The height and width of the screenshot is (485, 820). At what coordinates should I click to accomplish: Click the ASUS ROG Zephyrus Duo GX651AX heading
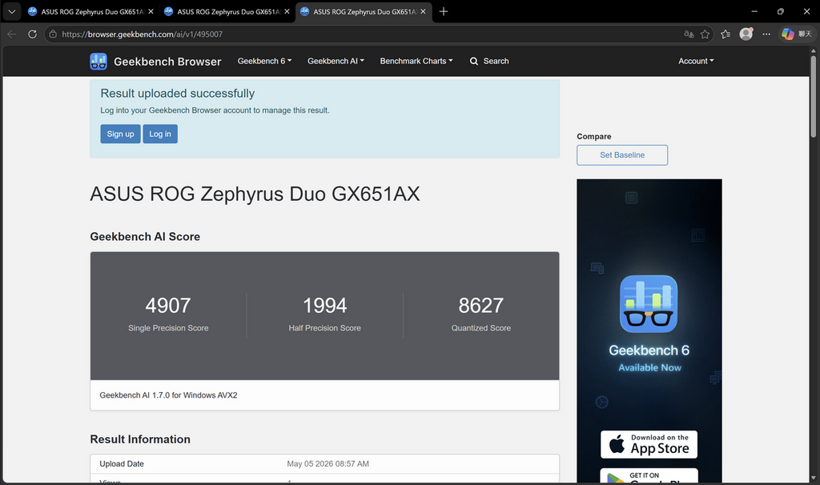(255, 194)
